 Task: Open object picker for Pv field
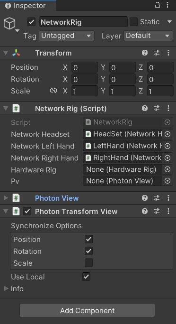[x=167, y=181]
